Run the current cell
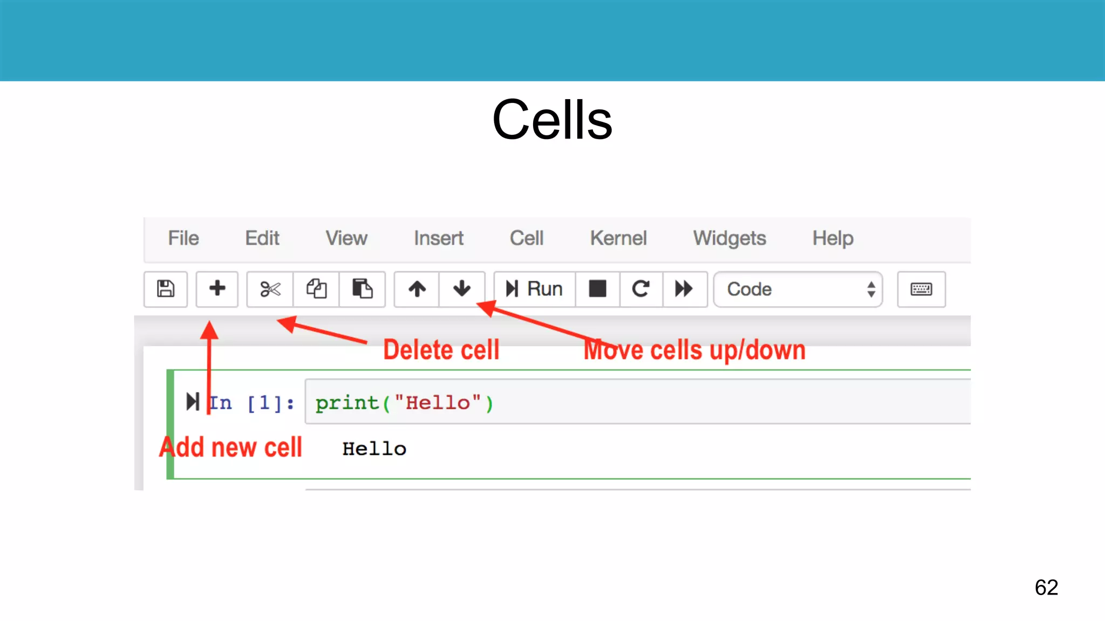Viewport: 1105px width, 621px height. tap(534, 289)
